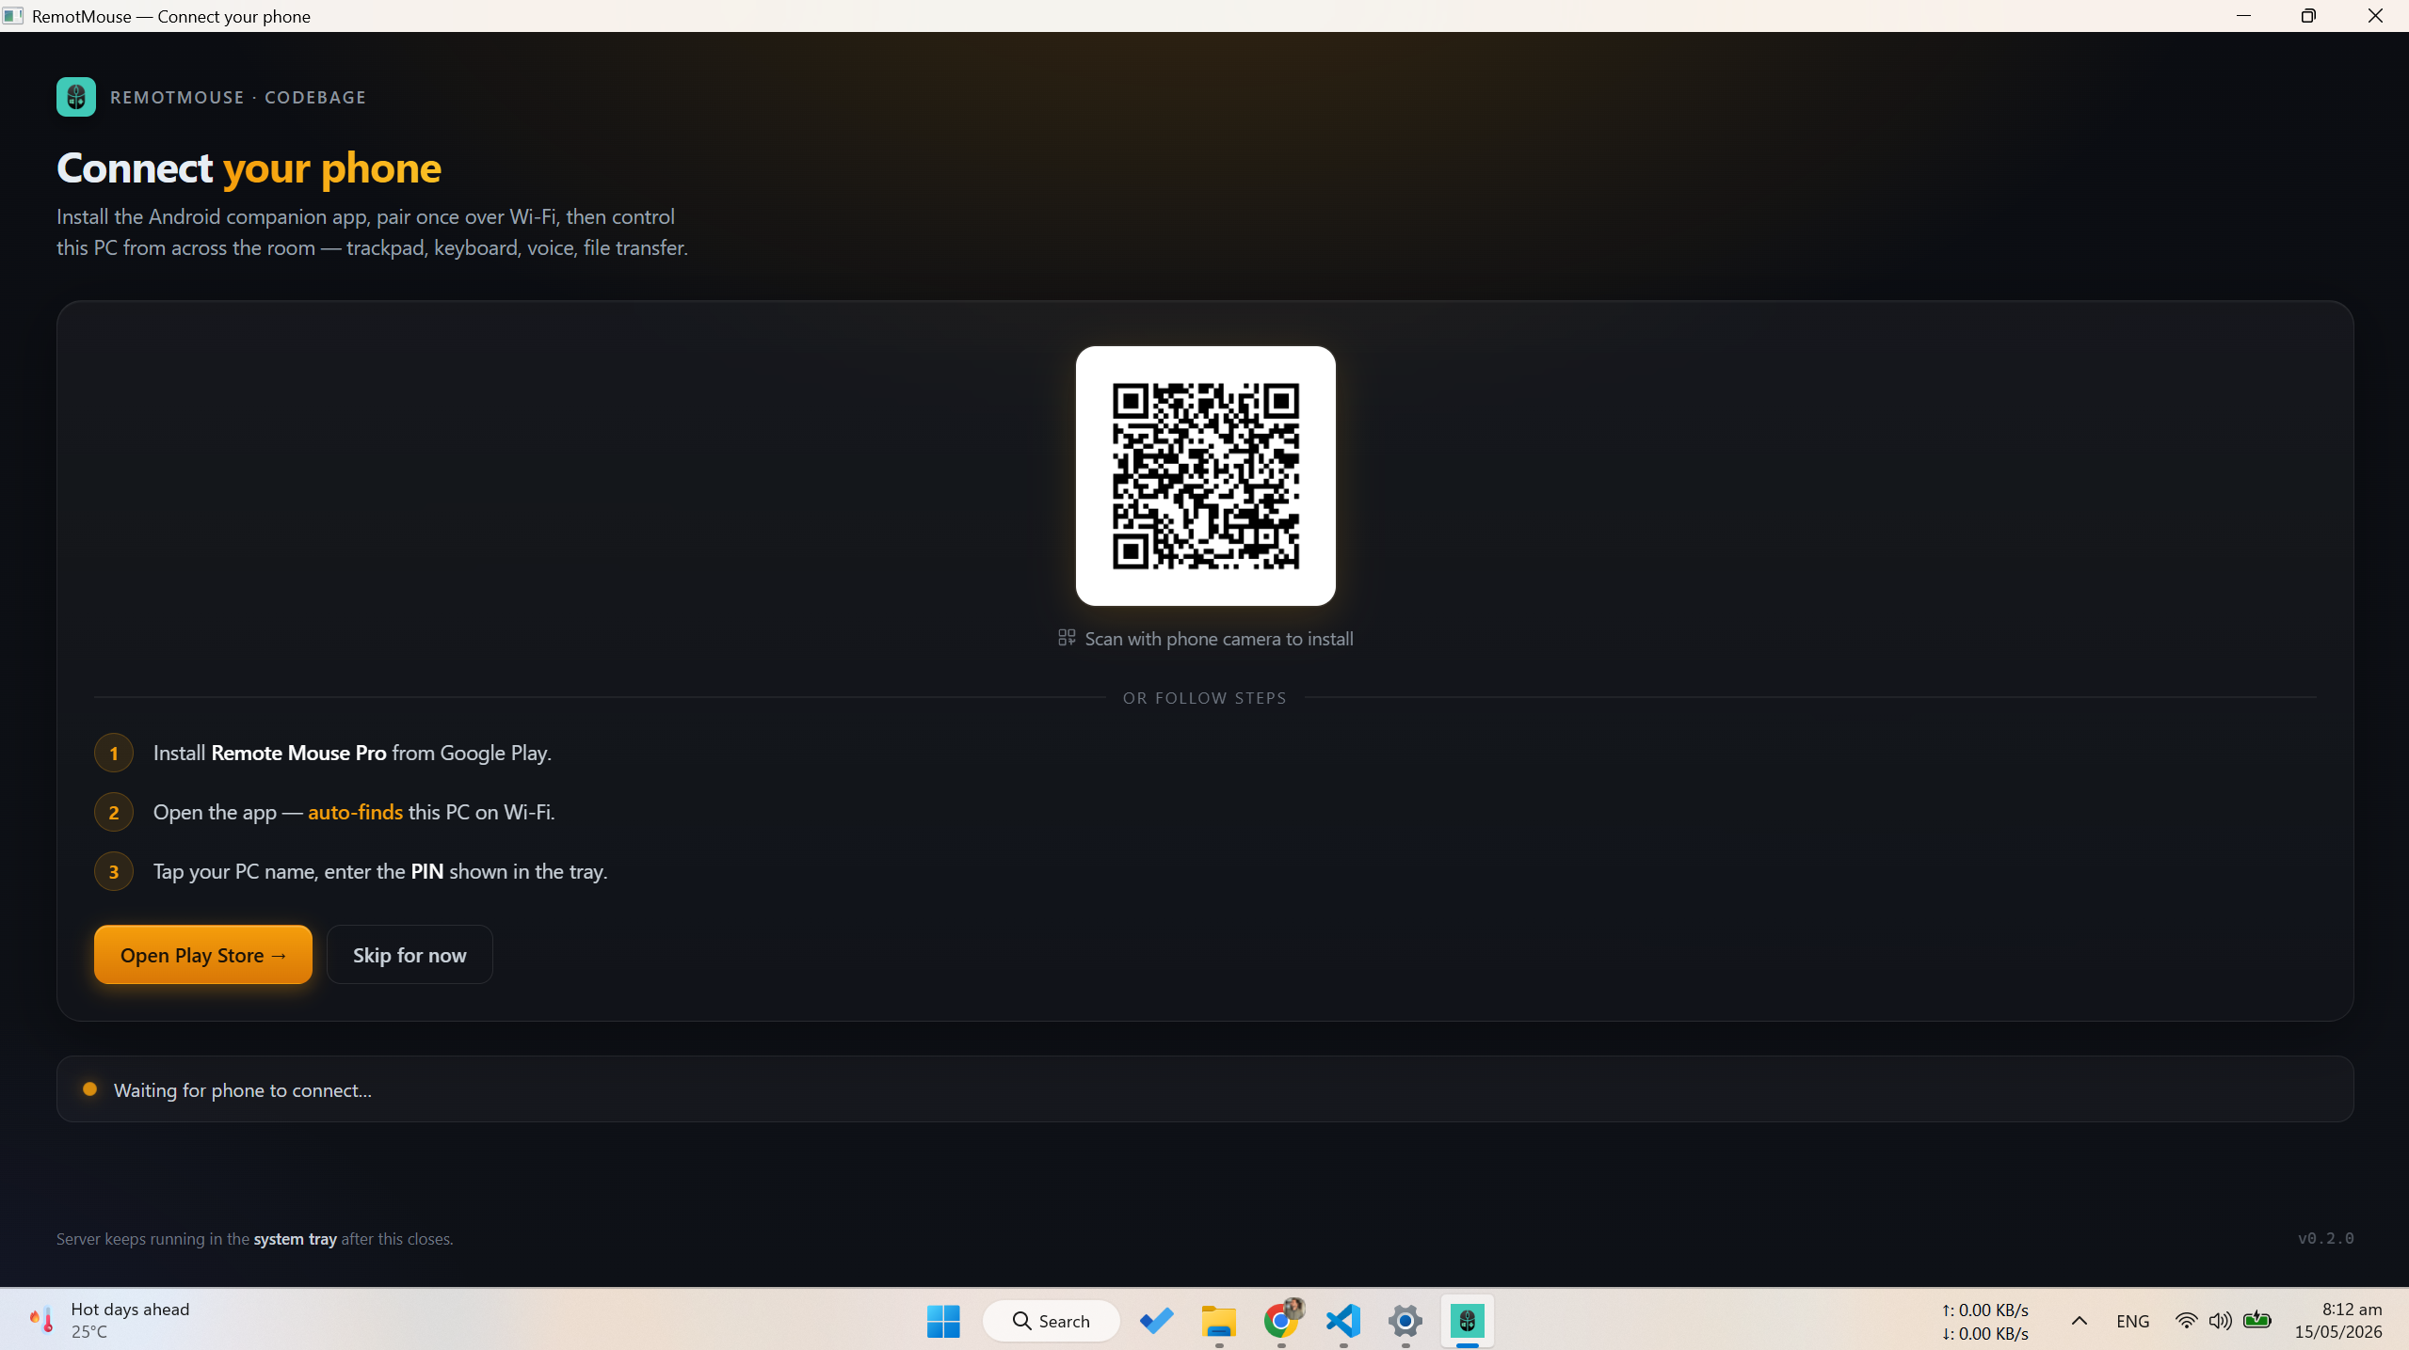Open the blue checkmark To Do app in taskbar
Image resolution: width=2409 pixels, height=1350 pixels.
pyautogui.click(x=1157, y=1321)
